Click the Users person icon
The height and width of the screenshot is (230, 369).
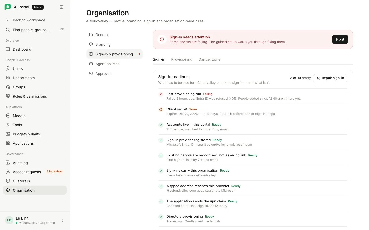(x=8, y=68)
